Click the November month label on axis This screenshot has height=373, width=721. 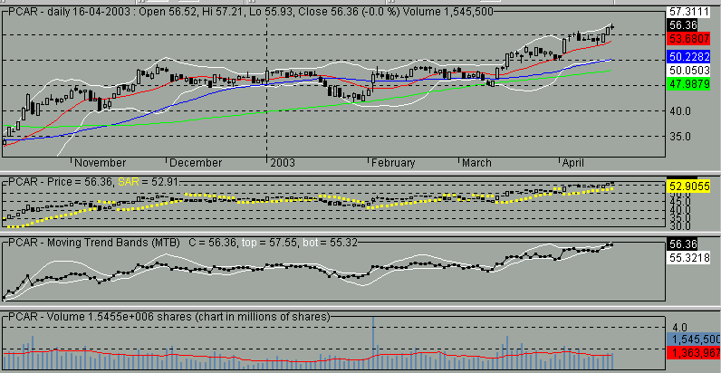pyautogui.click(x=101, y=163)
